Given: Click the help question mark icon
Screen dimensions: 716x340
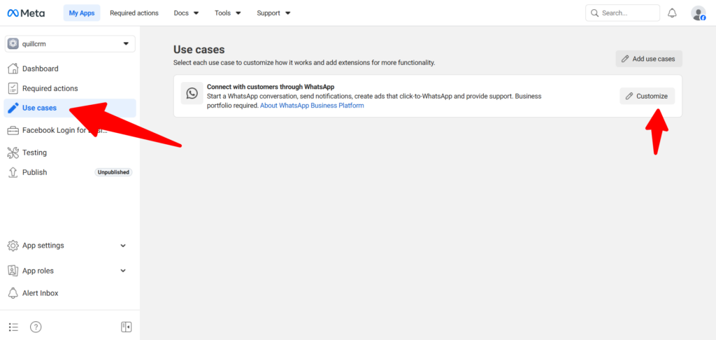Looking at the screenshot, I should click(36, 327).
